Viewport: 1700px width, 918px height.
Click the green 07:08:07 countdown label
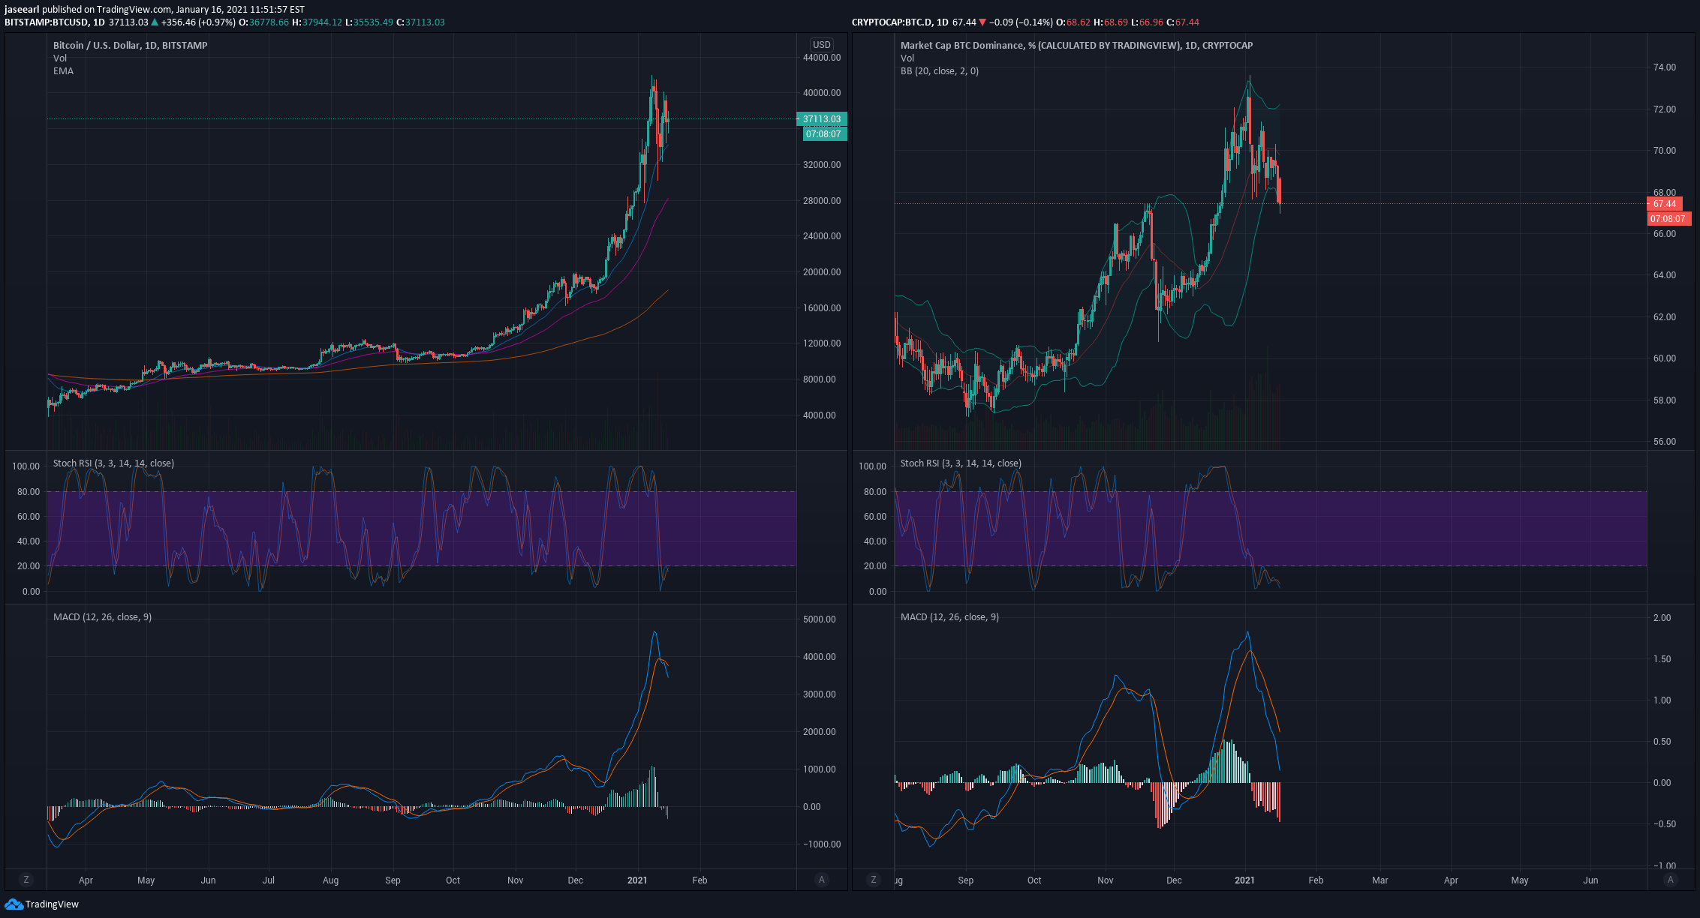(x=824, y=134)
